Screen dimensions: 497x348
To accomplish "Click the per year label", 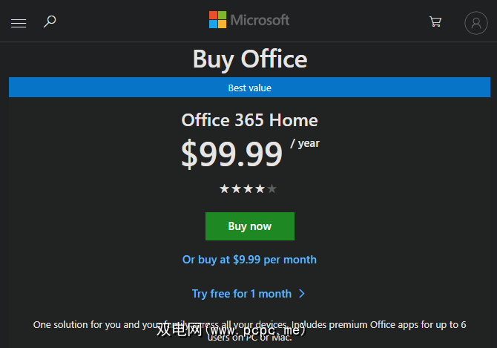I will 305,143.
